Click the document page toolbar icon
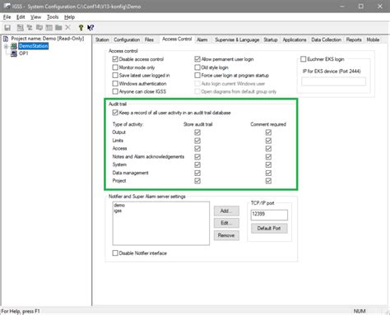The height and width of the screenshot is (315, 390). [x=20, y=27]
